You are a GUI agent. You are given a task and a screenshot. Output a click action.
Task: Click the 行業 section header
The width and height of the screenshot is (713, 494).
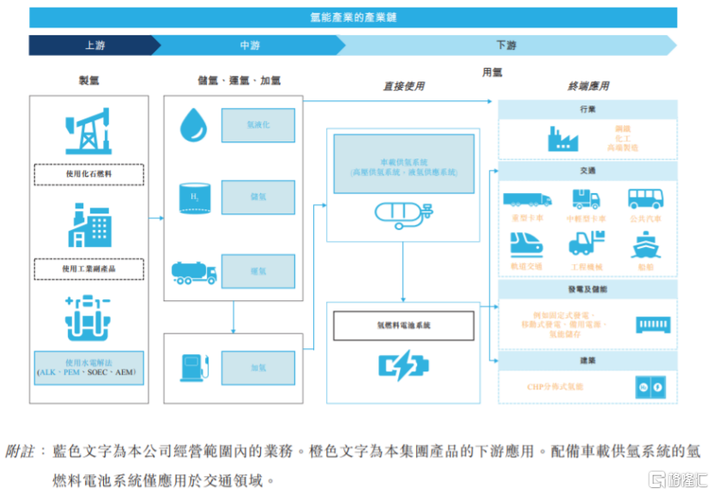pos(588,110)
